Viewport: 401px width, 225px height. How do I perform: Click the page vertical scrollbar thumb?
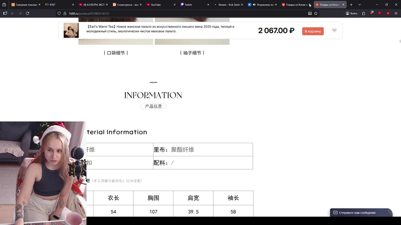400,41
